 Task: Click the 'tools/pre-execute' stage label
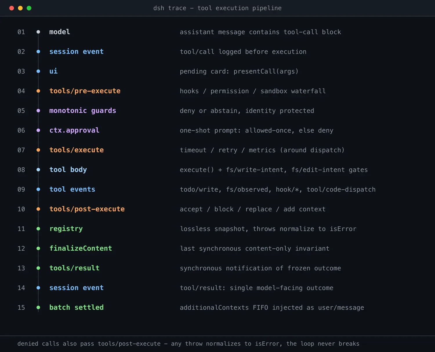85,91
